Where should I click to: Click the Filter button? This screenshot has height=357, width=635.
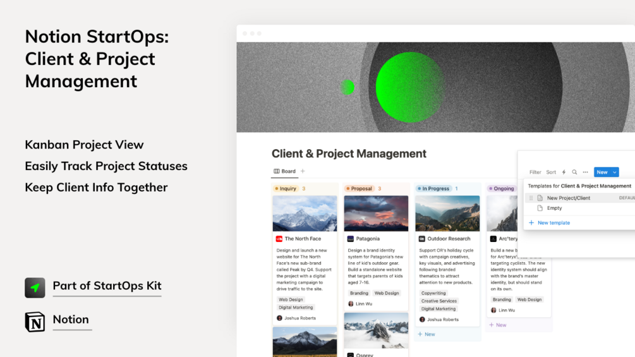[x=535, y=172]
